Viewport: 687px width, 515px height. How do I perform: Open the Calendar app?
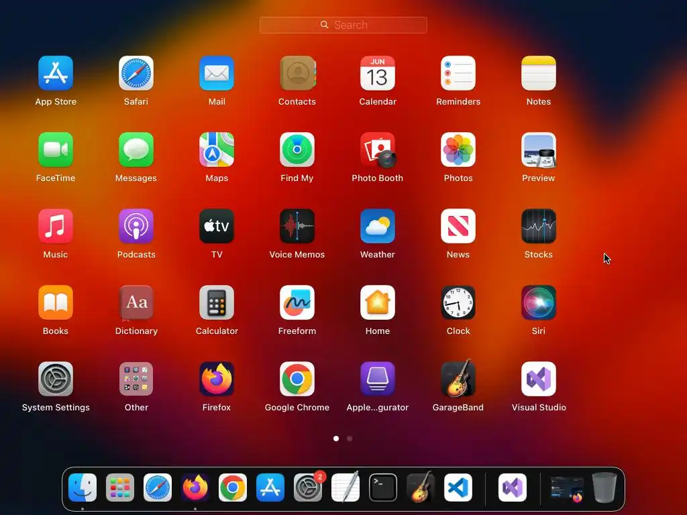[x=378, y=73]
